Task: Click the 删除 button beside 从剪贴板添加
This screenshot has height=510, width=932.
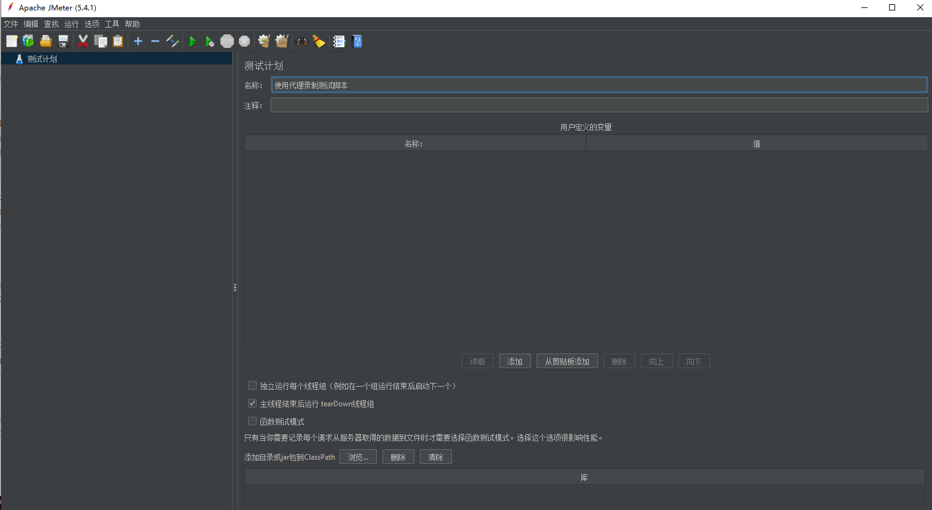Action: click(x=619, y=361)
